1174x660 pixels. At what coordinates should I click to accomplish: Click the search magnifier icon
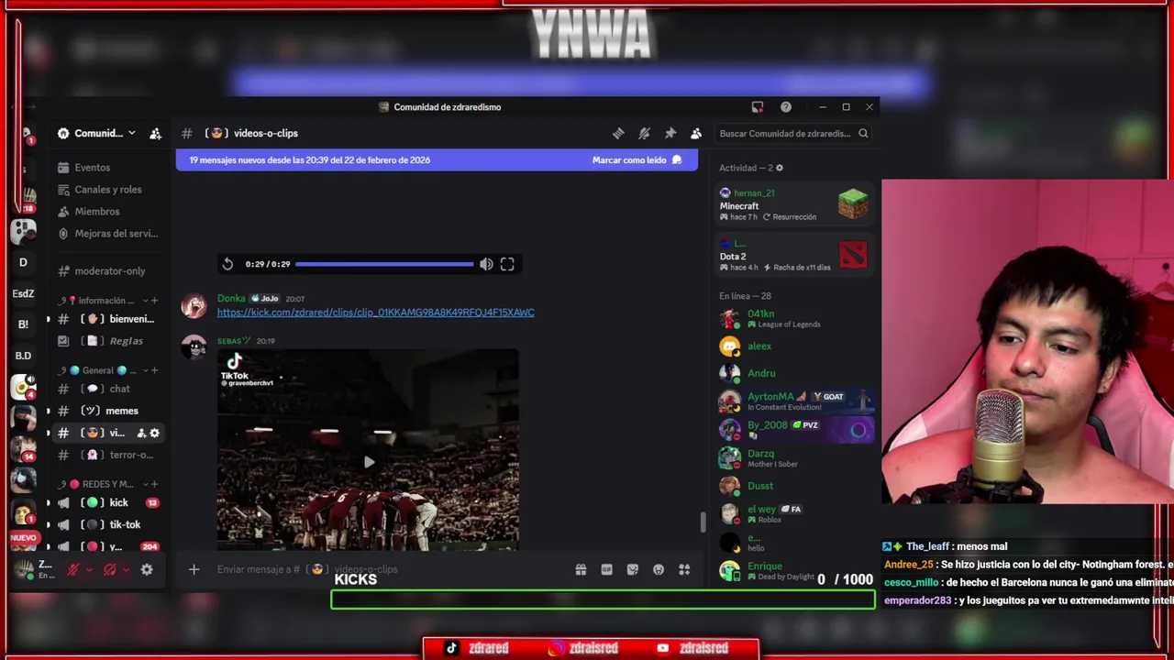[x=863, y=133]
